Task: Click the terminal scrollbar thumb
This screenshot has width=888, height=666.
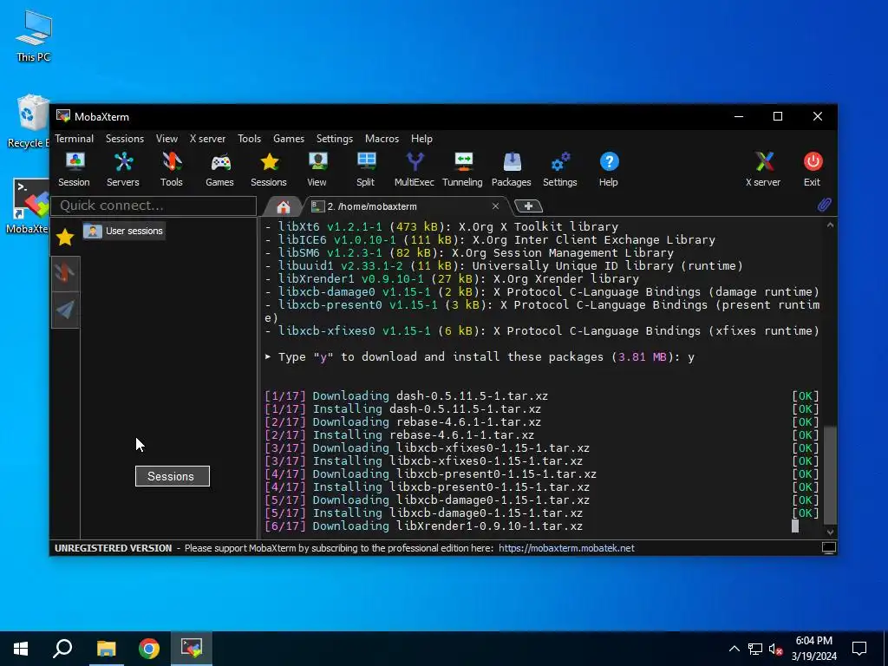Action: (830, 476)
